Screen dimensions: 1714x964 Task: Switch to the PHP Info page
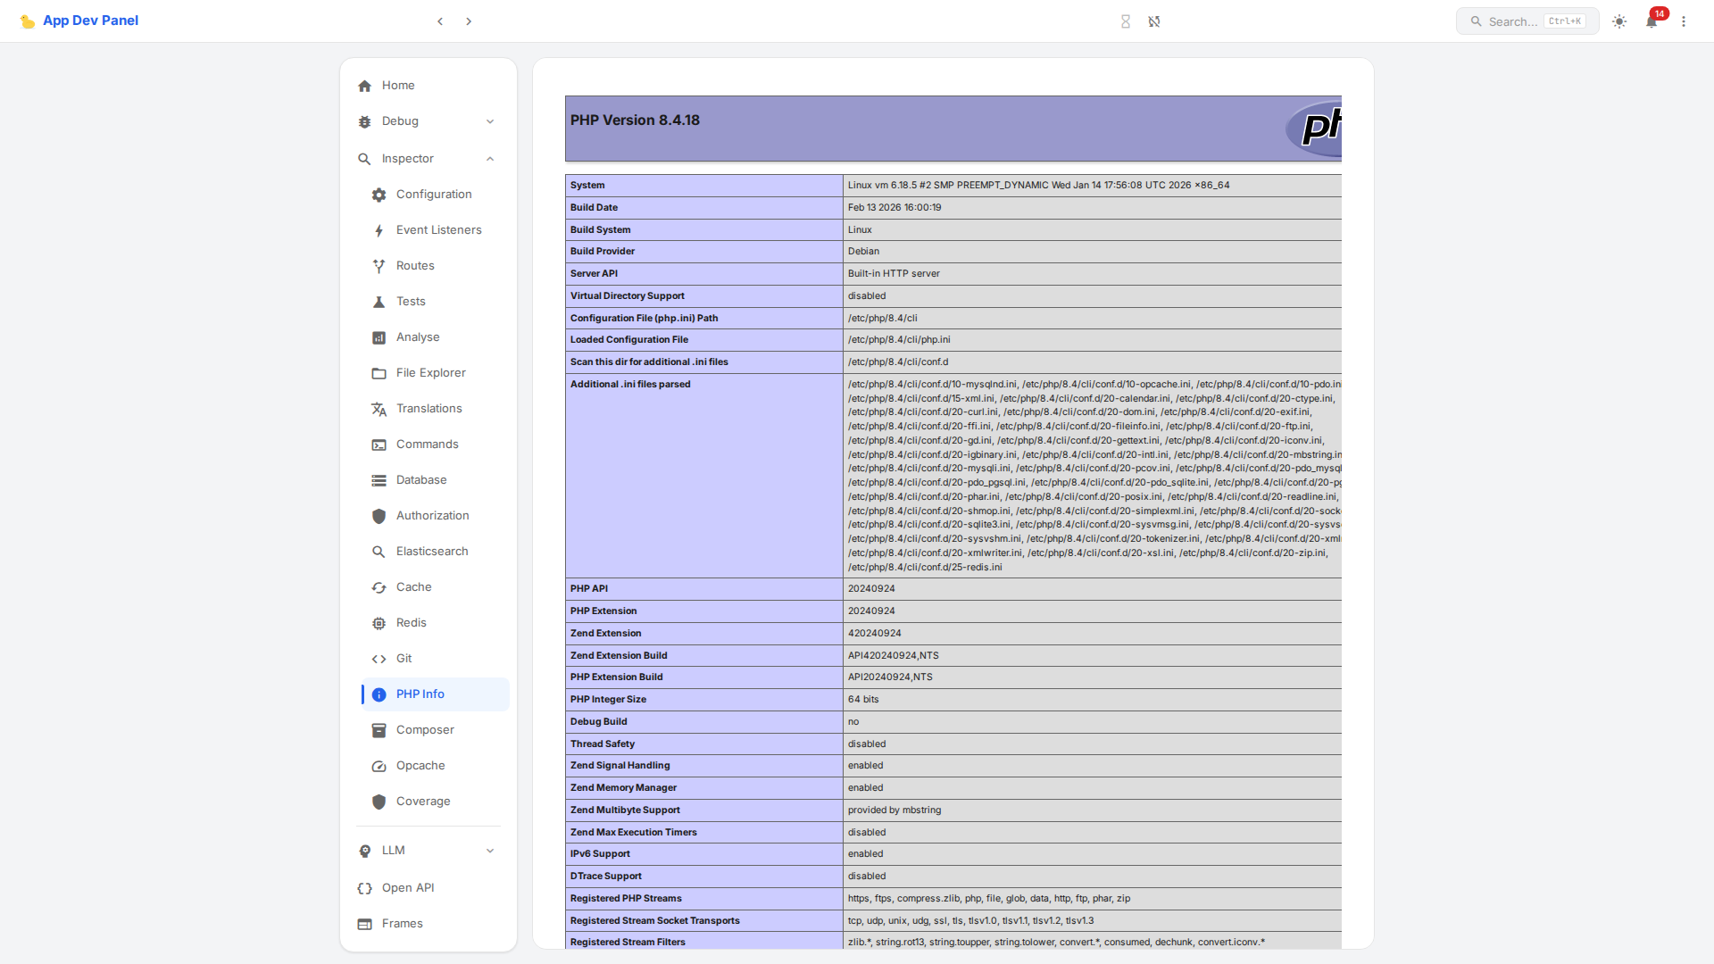(420, 694)
